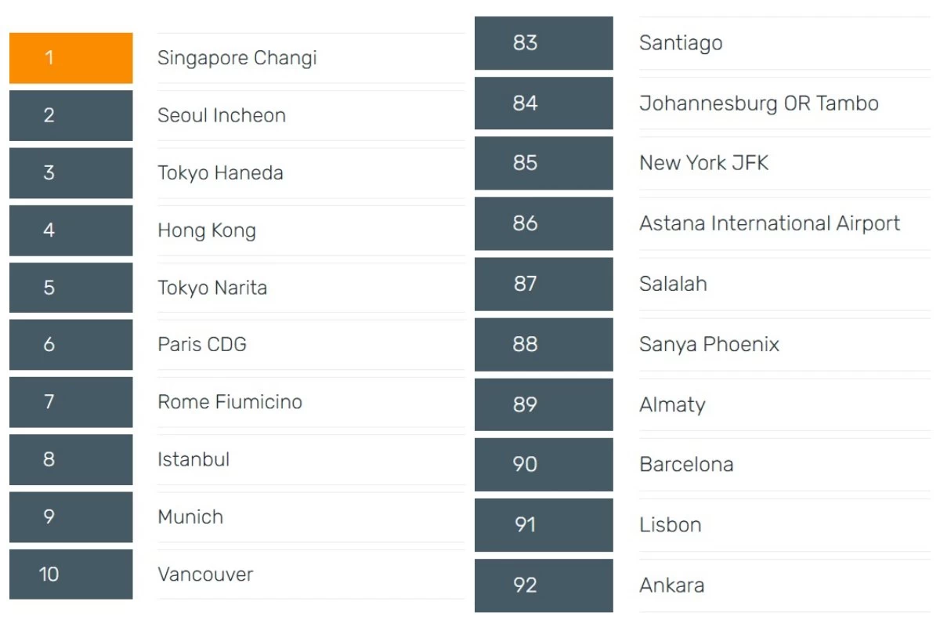Click the rank 88 number box
Viewport: 940px width, 627px height.
click(x=544, y=344)
